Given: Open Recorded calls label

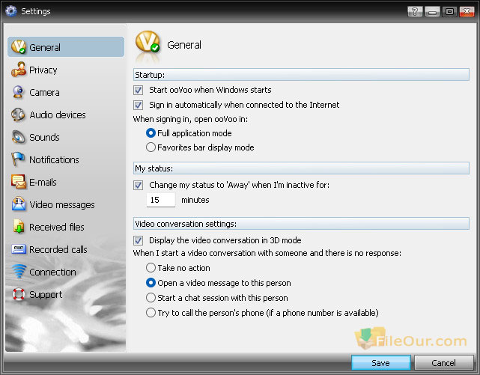Looking at the screenshot, I should click(58, 249).
